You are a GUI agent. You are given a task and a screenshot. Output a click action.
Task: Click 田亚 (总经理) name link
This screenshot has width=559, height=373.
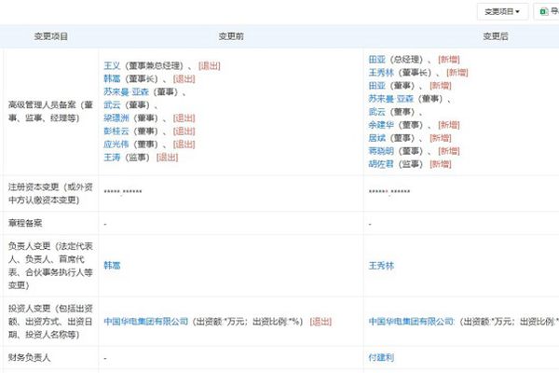click(377, 59)
